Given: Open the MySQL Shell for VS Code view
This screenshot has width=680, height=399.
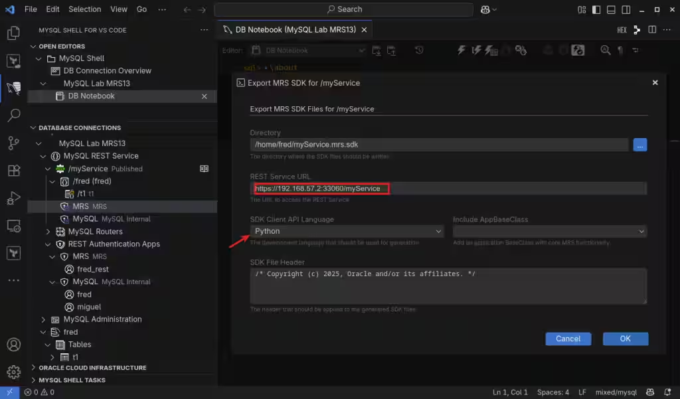Looking at the screenshot, I should [13, 88].
